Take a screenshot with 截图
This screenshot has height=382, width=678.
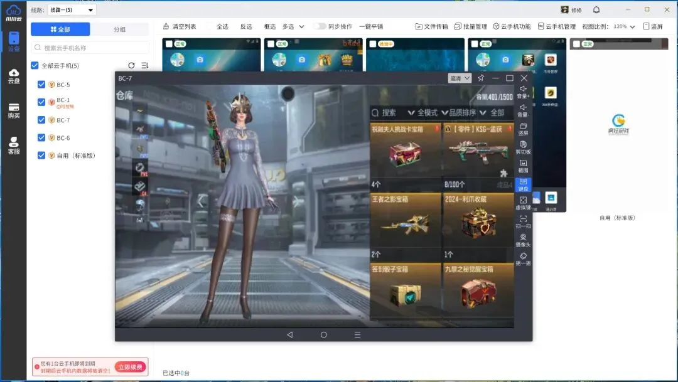pyautogui.click(x=523, y=166)
